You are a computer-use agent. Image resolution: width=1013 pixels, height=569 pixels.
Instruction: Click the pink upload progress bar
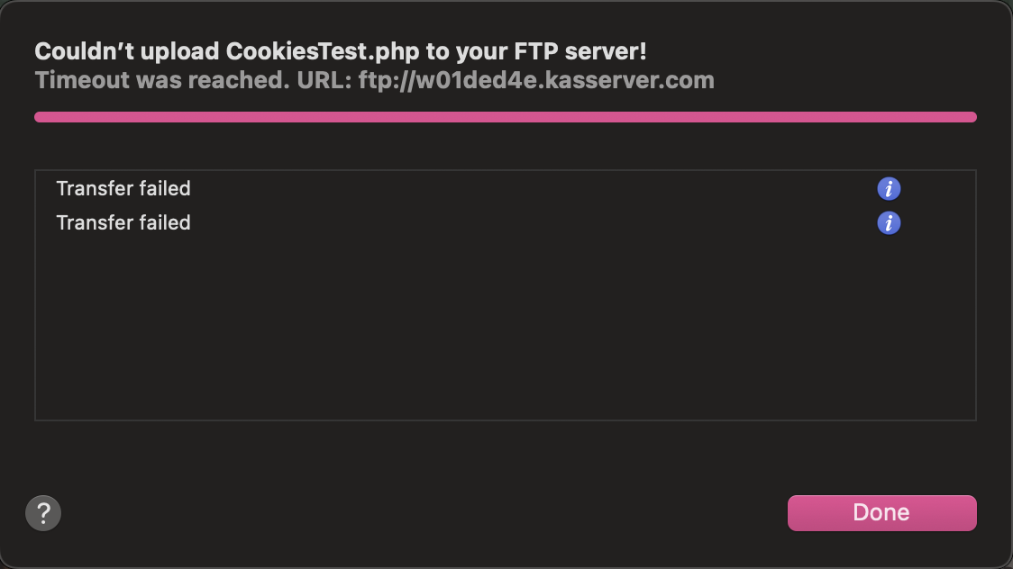505,117
